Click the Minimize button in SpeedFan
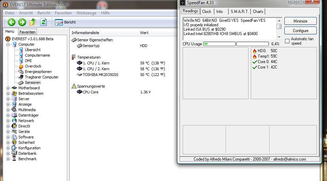This screenshot has width=327, height=181. point(300,21)
